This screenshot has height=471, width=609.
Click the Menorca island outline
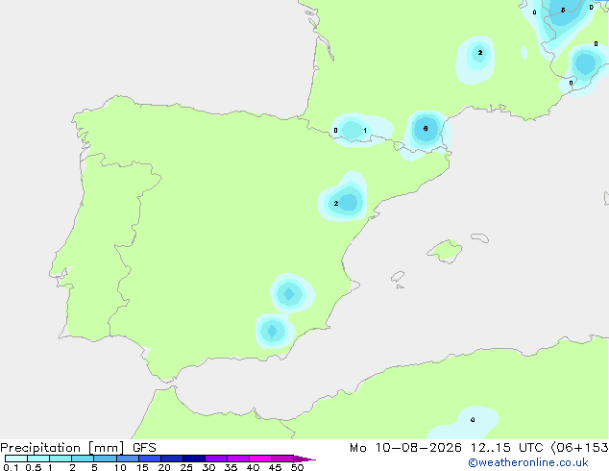(x=480, y=237)
